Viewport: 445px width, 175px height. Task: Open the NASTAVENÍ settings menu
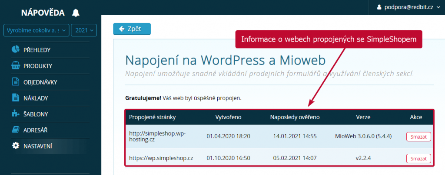[x=38, y=146]
